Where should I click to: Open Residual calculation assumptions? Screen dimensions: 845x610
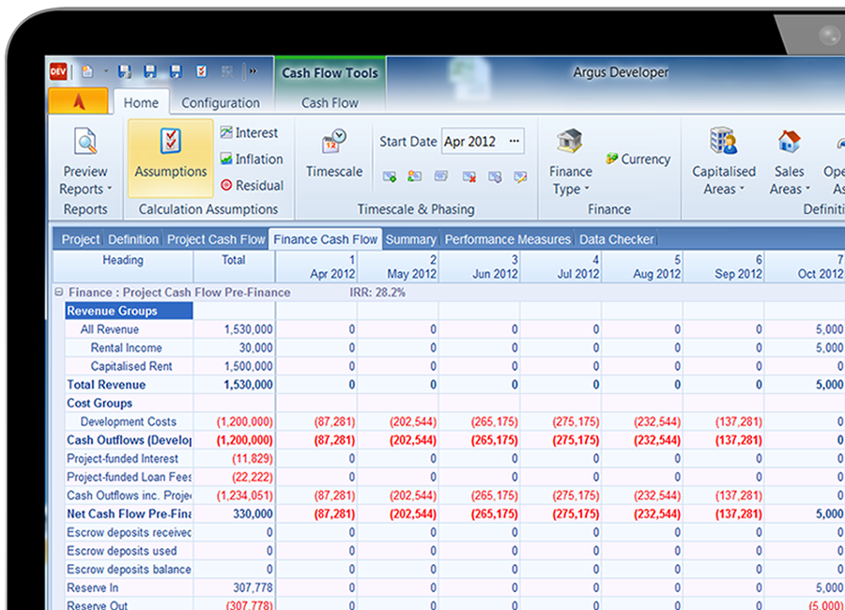252,186
